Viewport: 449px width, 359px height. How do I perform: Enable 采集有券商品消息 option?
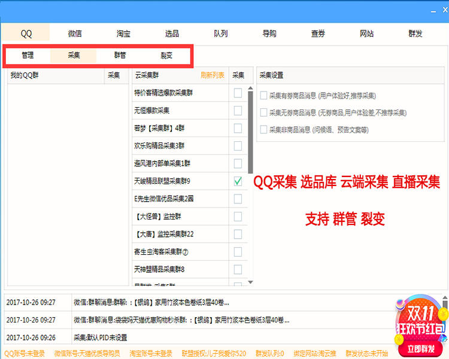[x=263, y=95]
